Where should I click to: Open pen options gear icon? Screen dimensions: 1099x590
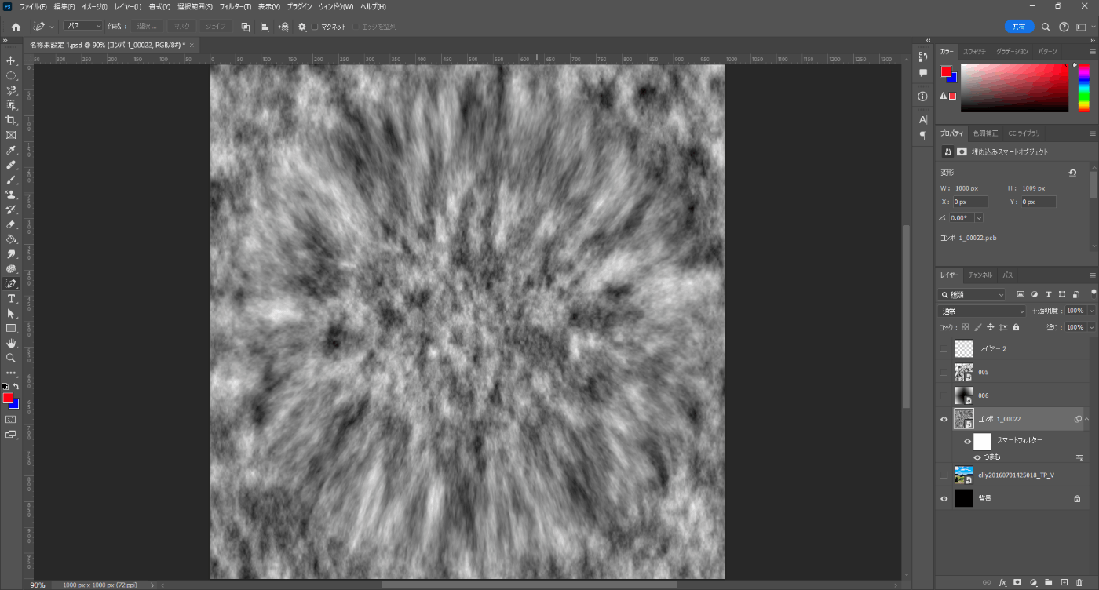(x=302, y=27)
